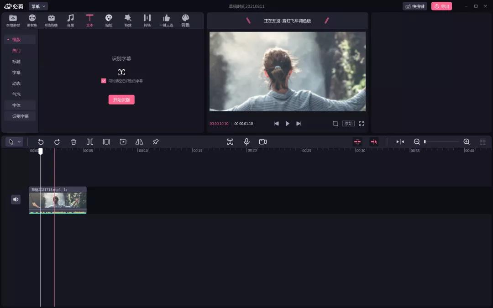Screen dimensions: 493x308
Task: Toggle the auto snap pink cursor icon
Action: (374, 142)
